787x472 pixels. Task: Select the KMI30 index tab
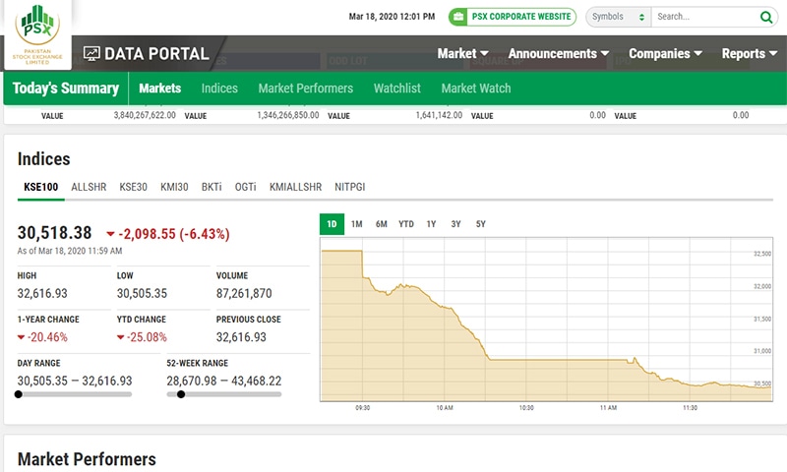point(174,187)
